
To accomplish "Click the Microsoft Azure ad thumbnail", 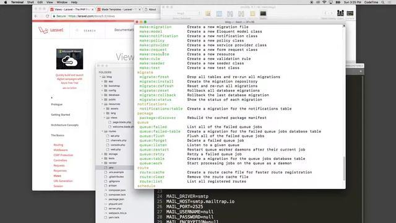I will coord(69,59).
